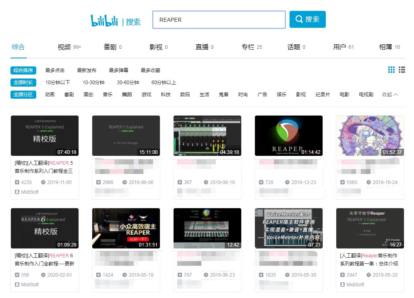This screenshot has width=414, height=298.
Task: Open 小众高效宿主 REAPER thumbnail
Action: coord(126,228)
